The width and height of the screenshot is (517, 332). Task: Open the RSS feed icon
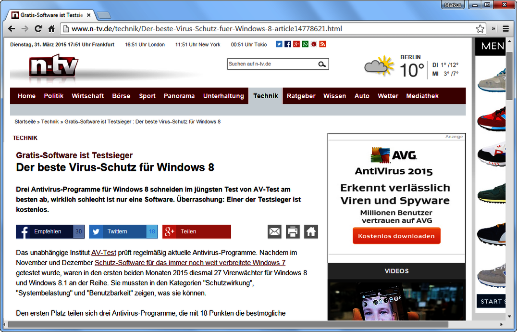(322, 44)
